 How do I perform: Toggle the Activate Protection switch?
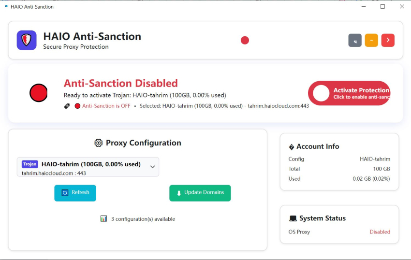[349, 93]
